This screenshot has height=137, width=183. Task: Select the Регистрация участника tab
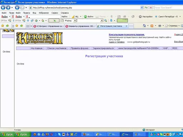[x=111, y=26]
